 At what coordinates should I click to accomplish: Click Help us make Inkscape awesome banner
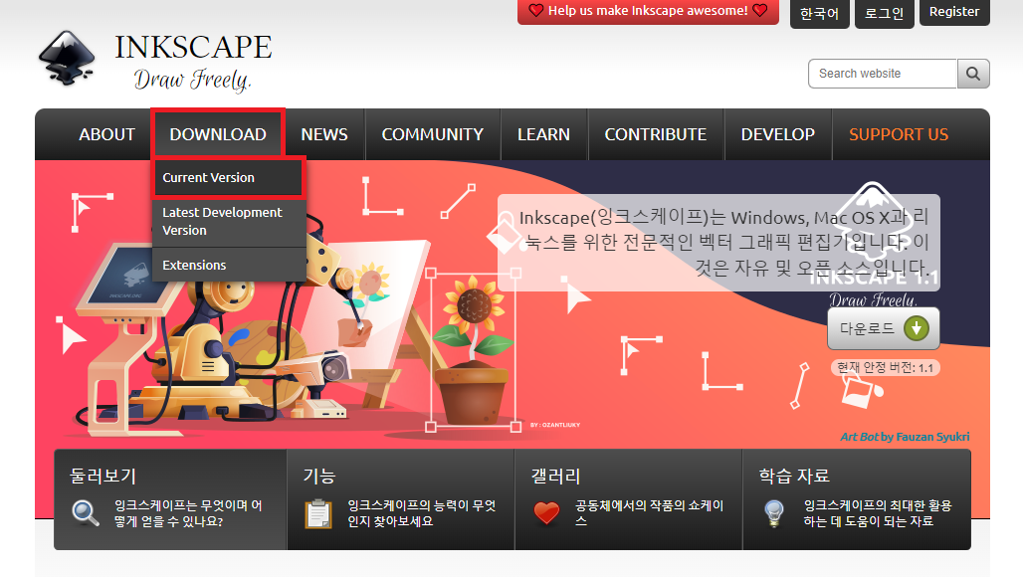pyautogui.click(x=648, y=11)
